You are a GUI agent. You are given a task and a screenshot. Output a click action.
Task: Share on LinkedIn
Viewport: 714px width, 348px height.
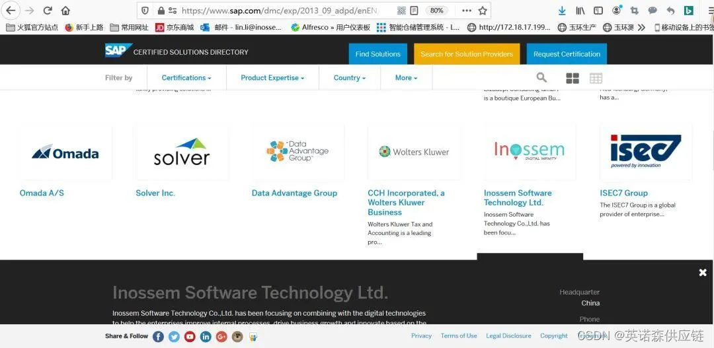tap(206, 337)
